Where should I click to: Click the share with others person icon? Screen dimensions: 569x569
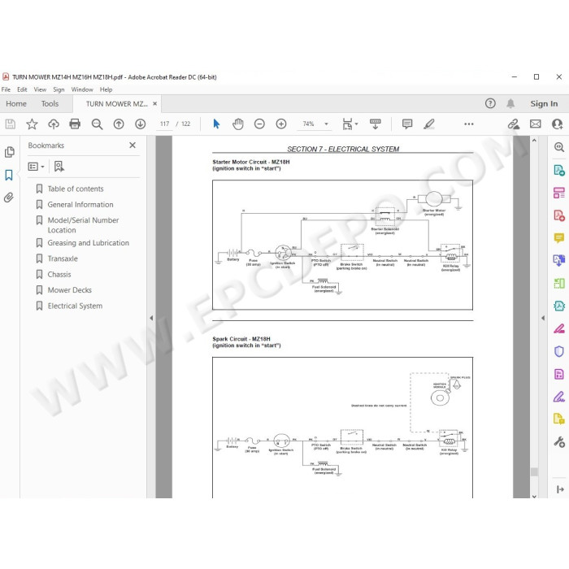(557, 124)
